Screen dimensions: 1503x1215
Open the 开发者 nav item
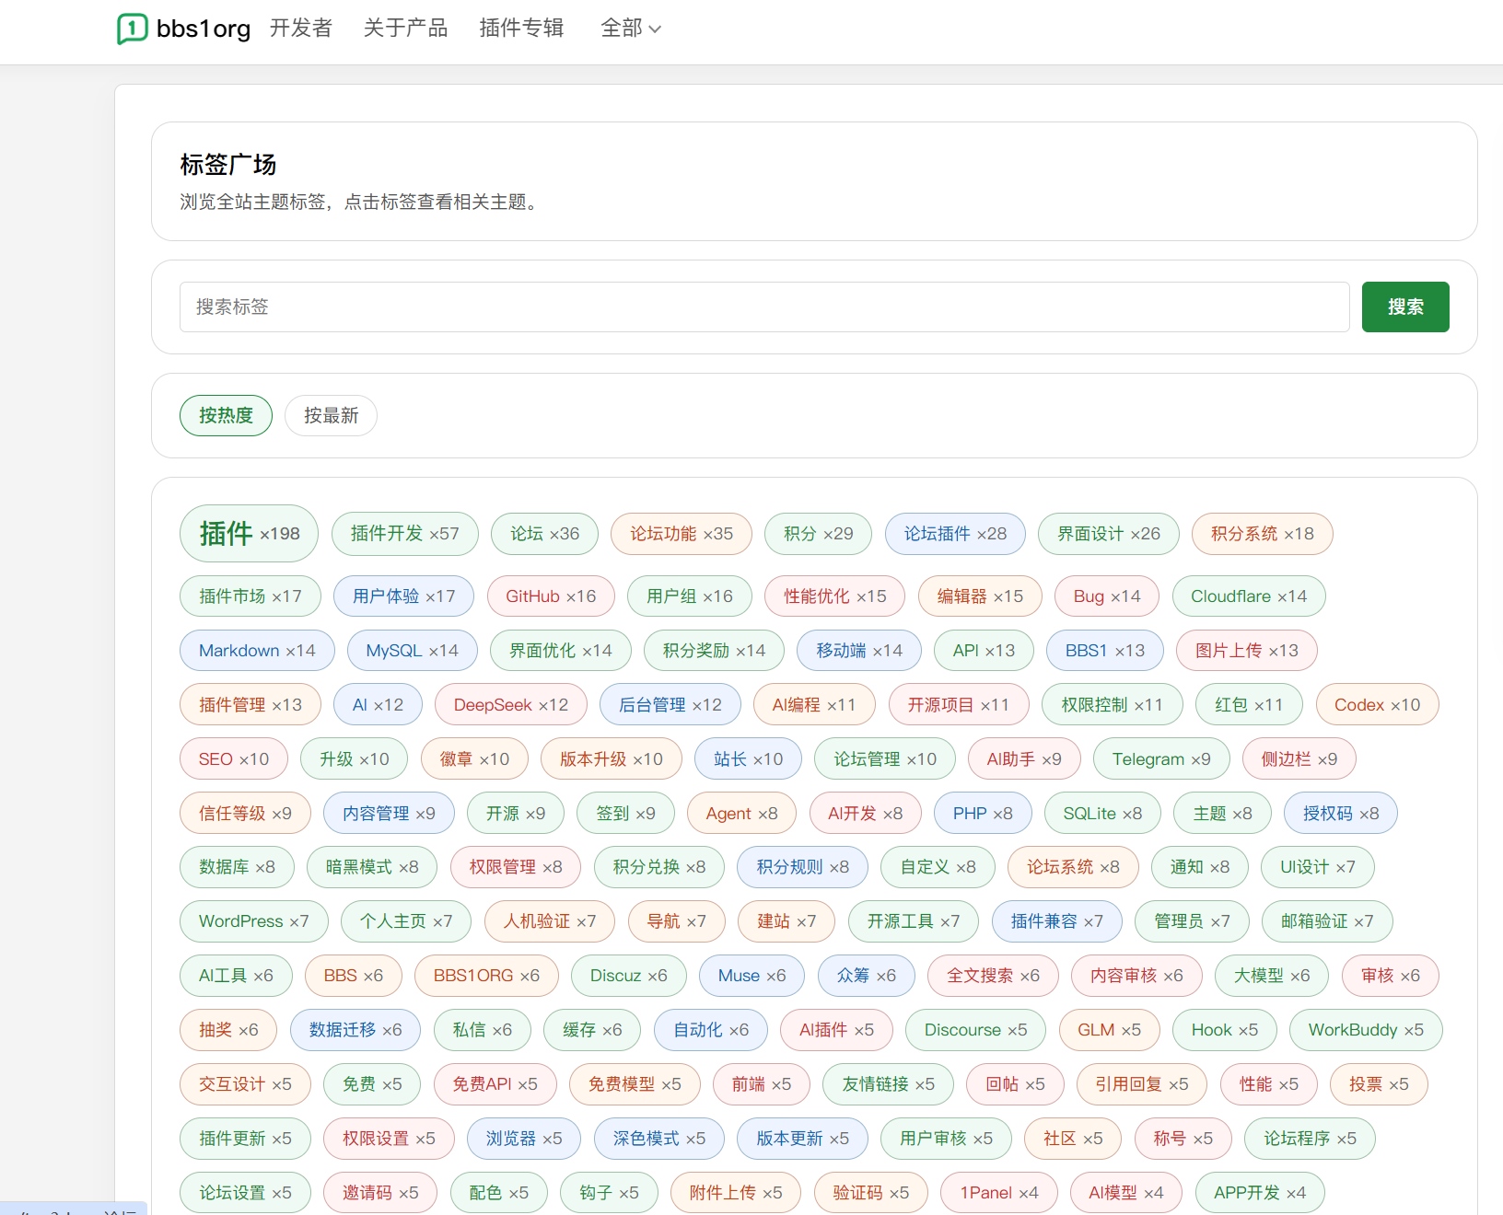coord(301,29)
